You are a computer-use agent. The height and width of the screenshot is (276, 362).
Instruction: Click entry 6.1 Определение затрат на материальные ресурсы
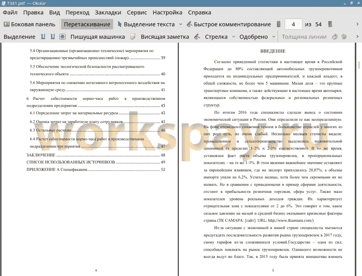[97, 113]
